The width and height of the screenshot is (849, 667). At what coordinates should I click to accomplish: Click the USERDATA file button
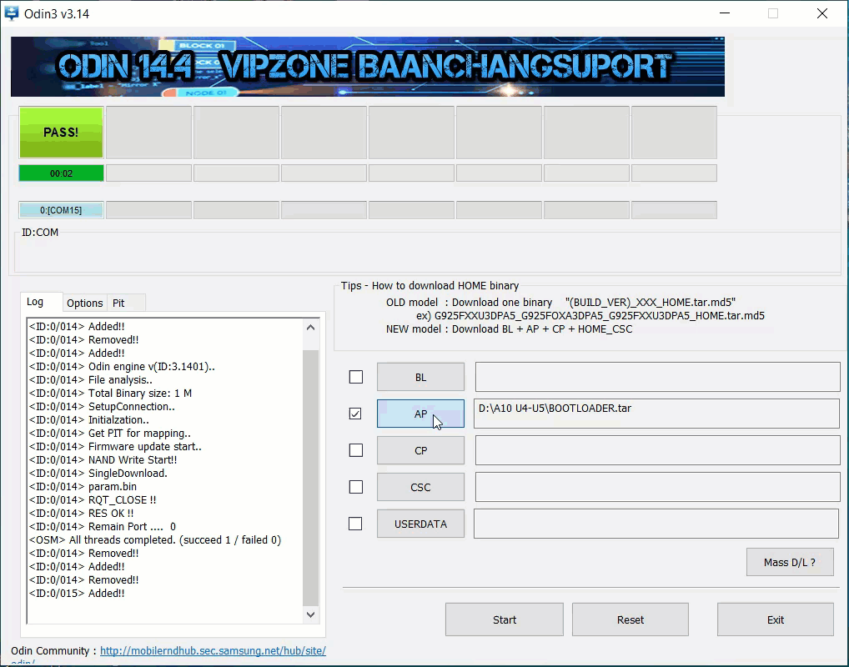(420, 524)
